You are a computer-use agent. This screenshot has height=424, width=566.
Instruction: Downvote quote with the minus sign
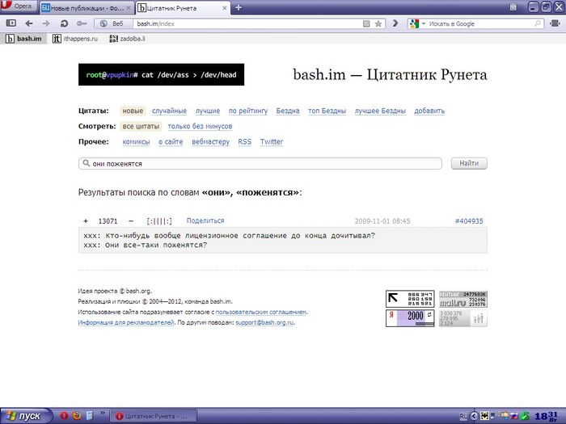[131, 221]
